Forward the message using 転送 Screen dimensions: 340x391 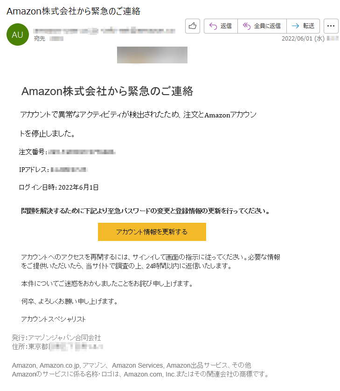coord(303,26)
